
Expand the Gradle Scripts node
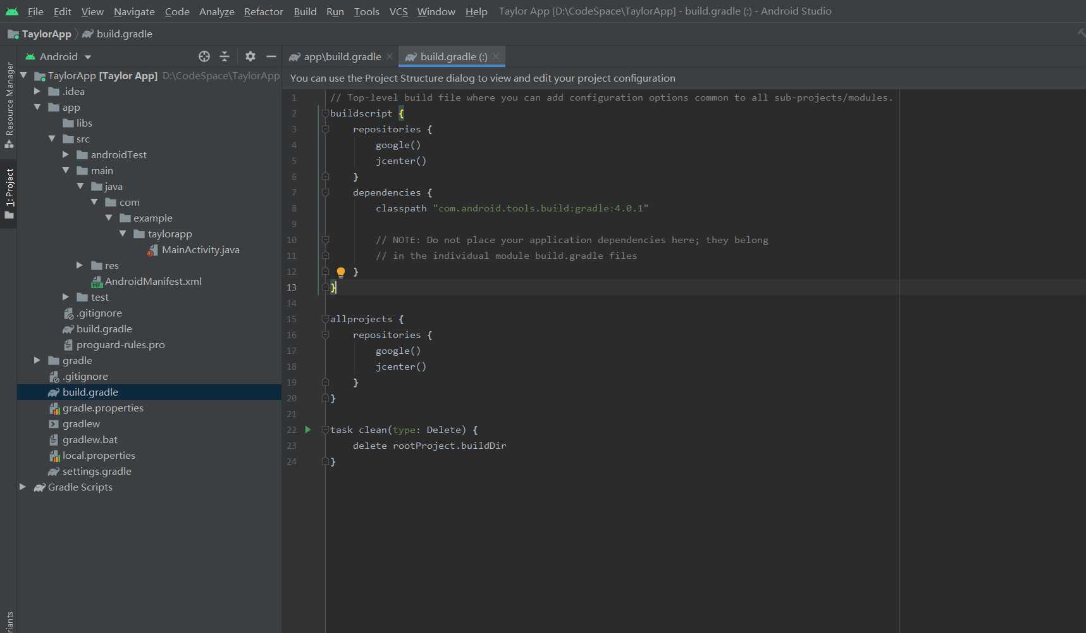pos(23,487)
